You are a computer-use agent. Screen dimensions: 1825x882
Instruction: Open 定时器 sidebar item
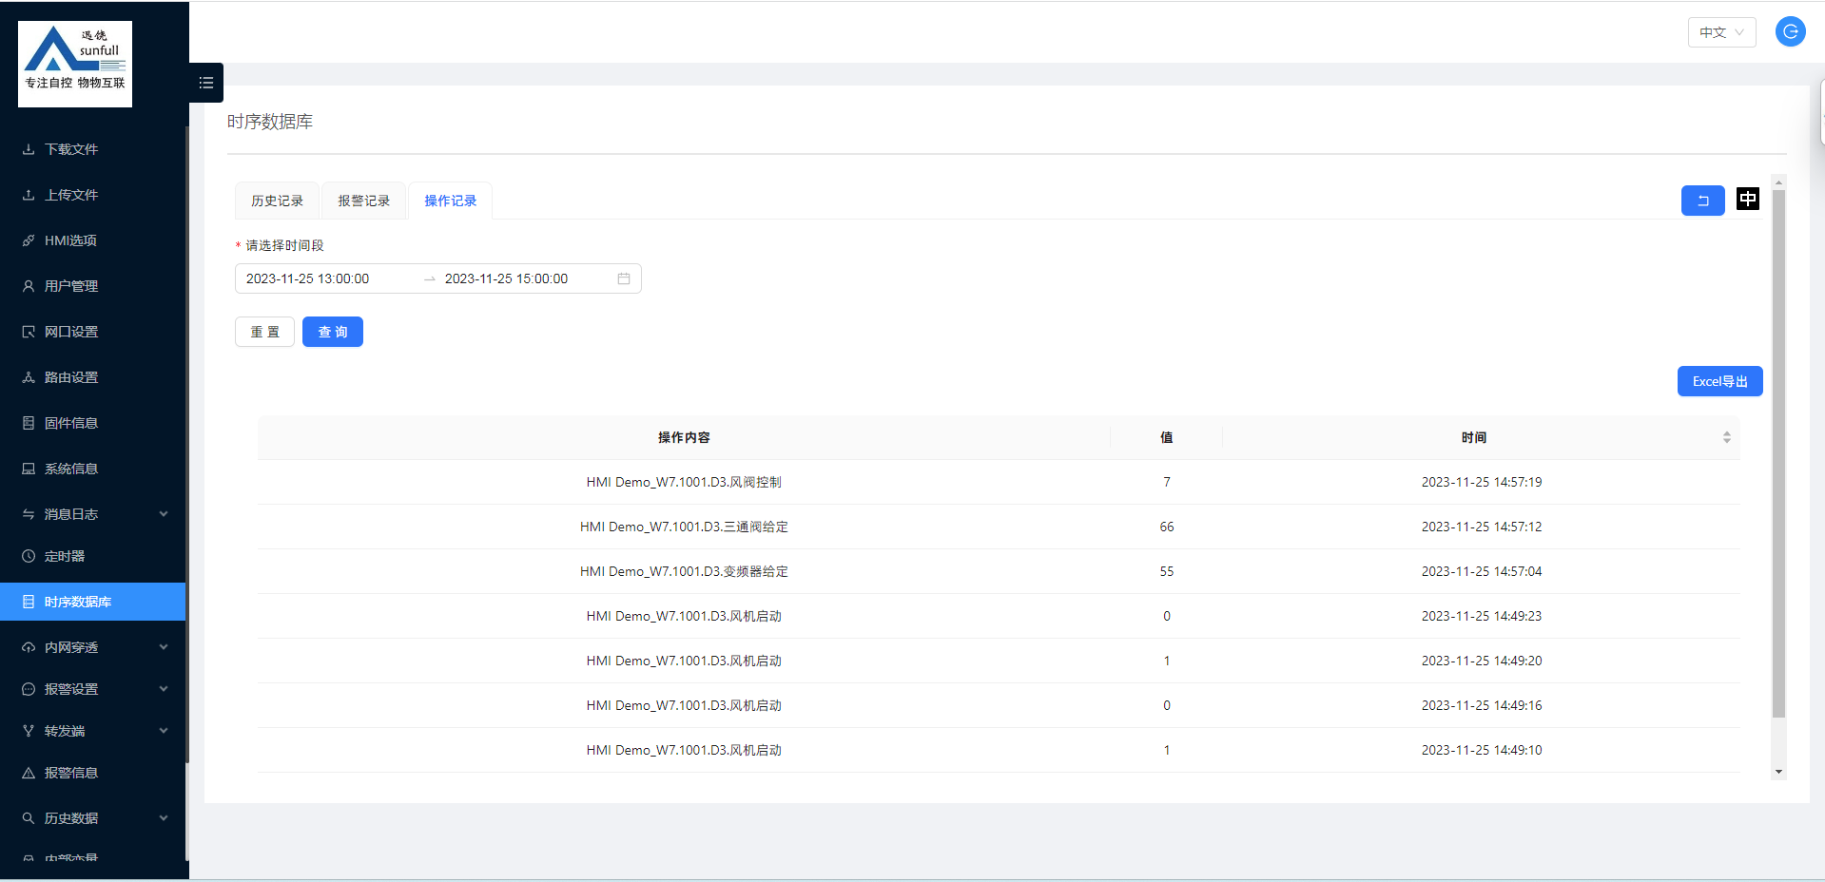(x=65, y=556)
